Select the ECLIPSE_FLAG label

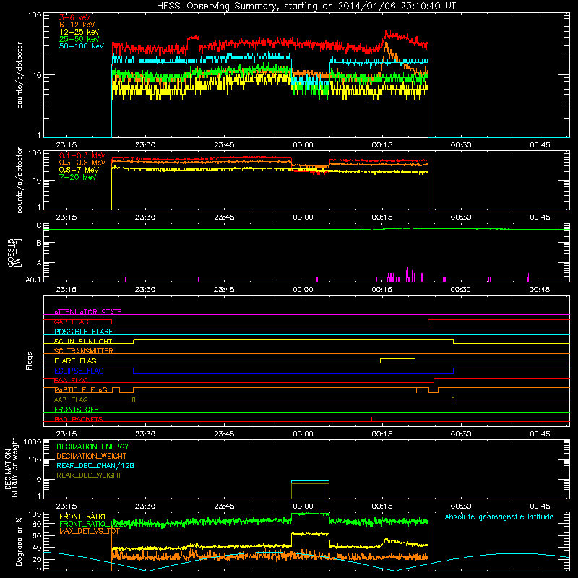pyautogui.click(x=79, y=371)
